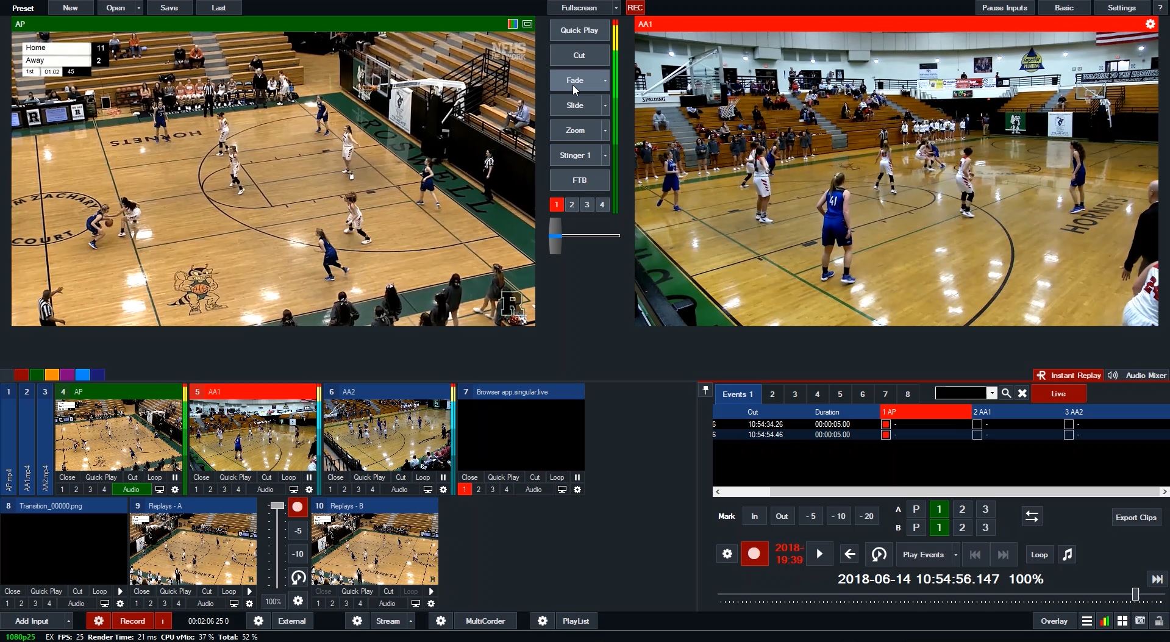The width and height of the screenshot is (1170, 642).
Task: Click the snapshot camera icon in bottom bar
Action: click(1140, 621)
